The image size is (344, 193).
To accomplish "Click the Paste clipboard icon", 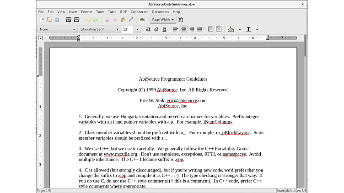I will click(123, 20).
